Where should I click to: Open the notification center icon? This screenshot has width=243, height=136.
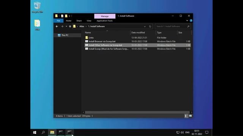click(207, 133)
